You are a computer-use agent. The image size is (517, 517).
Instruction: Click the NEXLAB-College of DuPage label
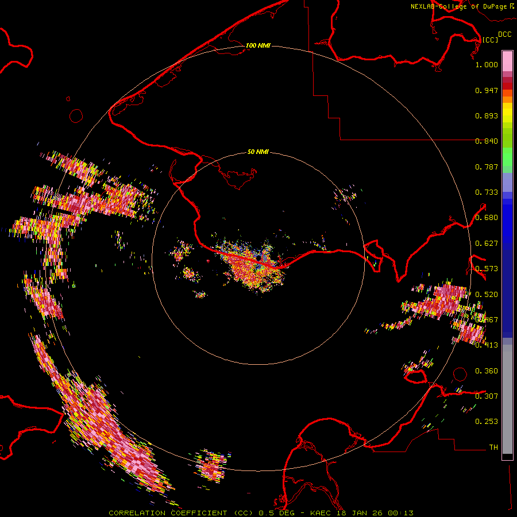[460, 6]
